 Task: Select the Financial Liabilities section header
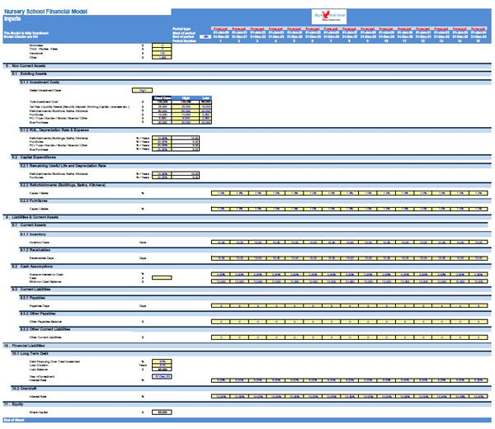31,346
